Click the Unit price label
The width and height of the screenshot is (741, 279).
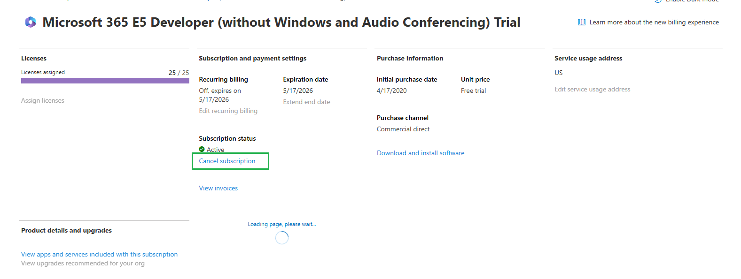[475, 79]
